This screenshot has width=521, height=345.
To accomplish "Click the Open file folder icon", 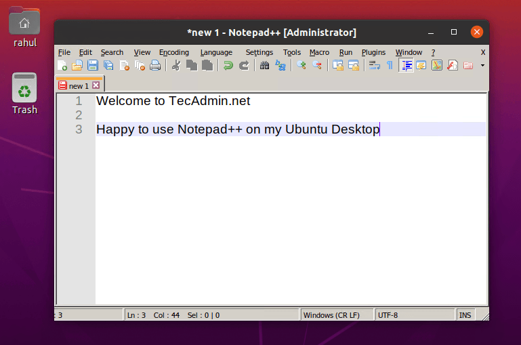I will click(77, 66).
